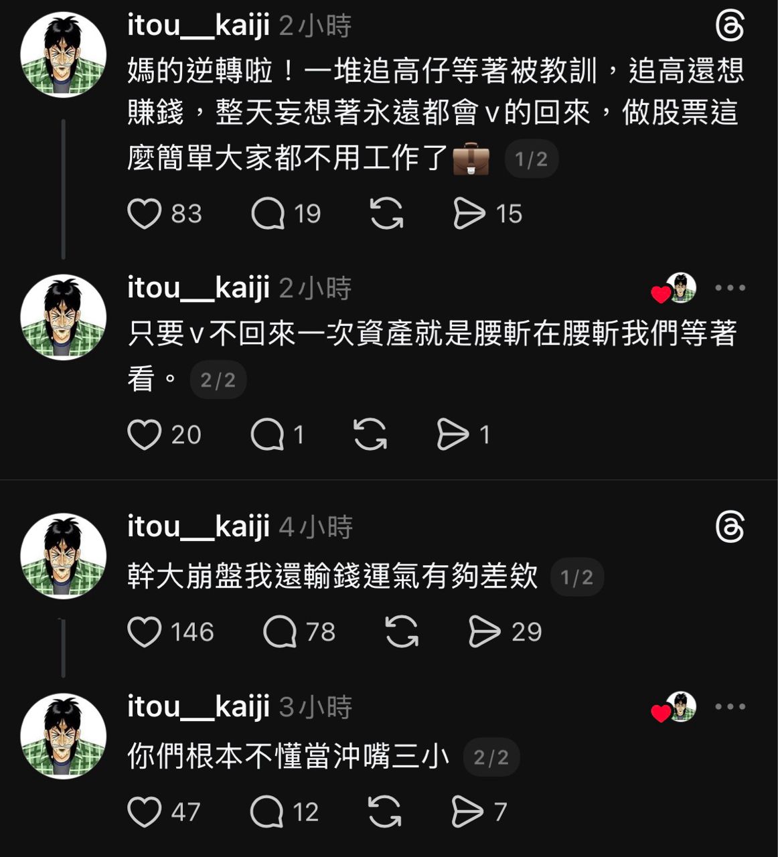Open the 78 comments on 幹大崩盤 post
The height and width of the screenshot is (857, 778).
[x=280, y=632]
